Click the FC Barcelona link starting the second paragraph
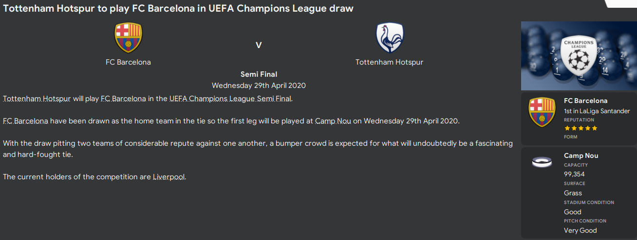Image resolution: width=637 pixels, height=240 pixels. pyautogui.click(x=25, y=121)
